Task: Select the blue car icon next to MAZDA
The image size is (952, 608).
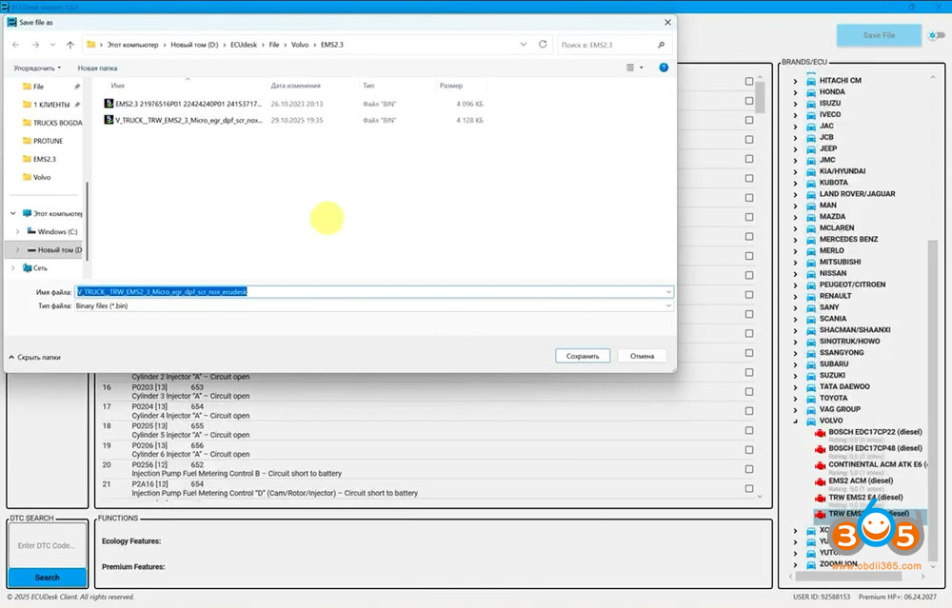Action: [x=811, y=217]
